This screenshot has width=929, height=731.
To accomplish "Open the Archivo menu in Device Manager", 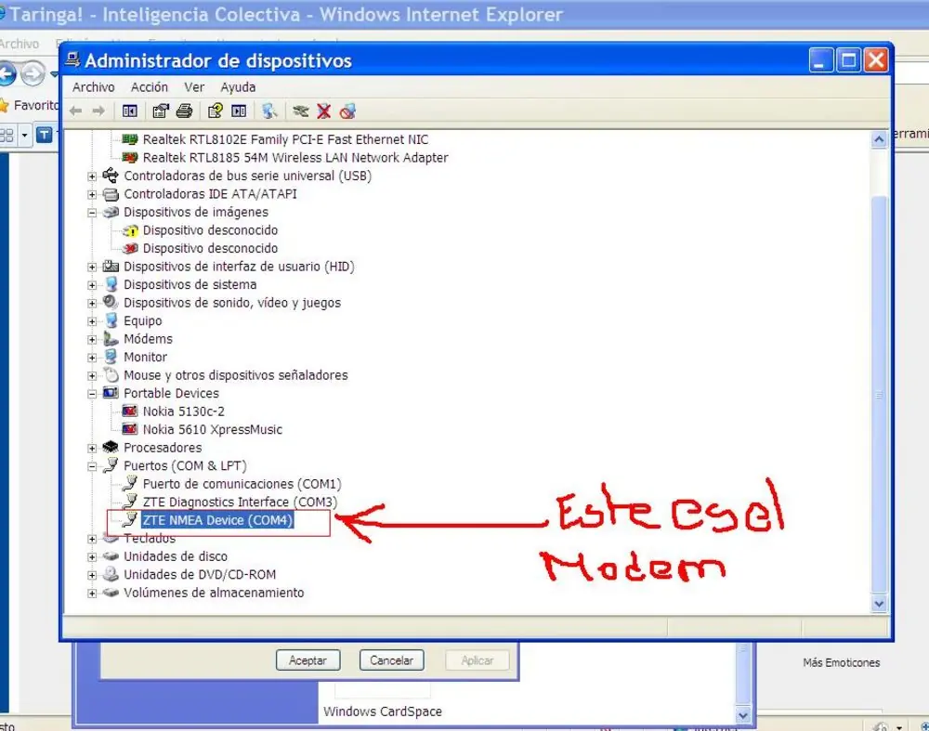I will coord(94,87).
